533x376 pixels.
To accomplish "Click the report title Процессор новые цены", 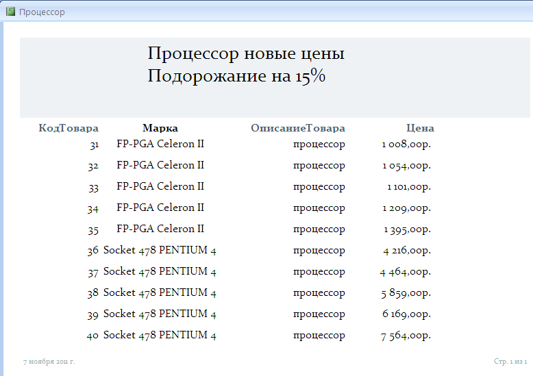I will click(x=246, y=53).
